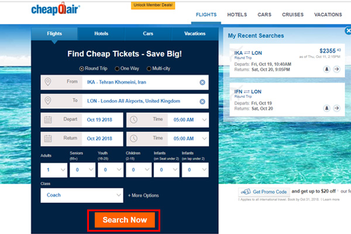Click the arrow icon for IFN-LON recent search

click(336, 108)
